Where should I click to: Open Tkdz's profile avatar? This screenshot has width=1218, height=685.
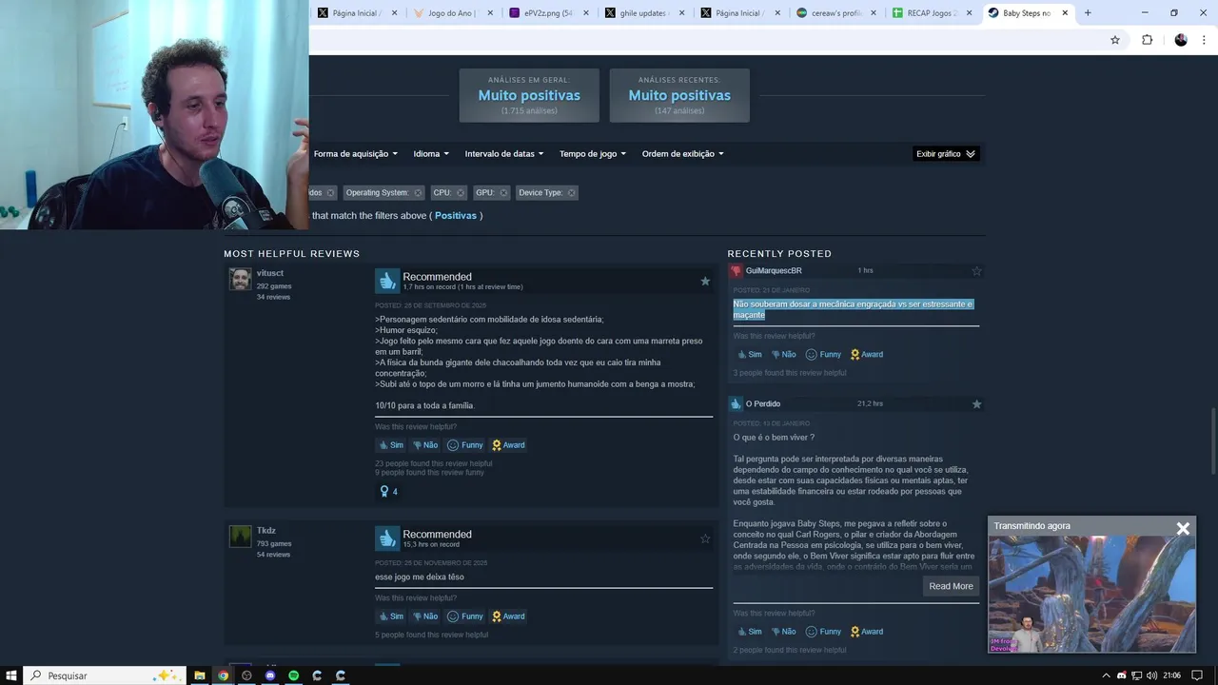coord(241,537)
